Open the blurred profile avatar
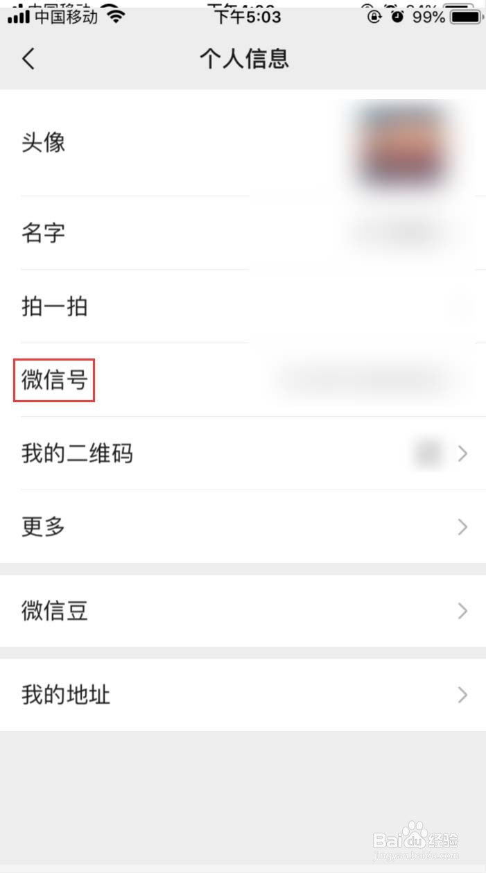486x873 pixels. coord(401,144)
